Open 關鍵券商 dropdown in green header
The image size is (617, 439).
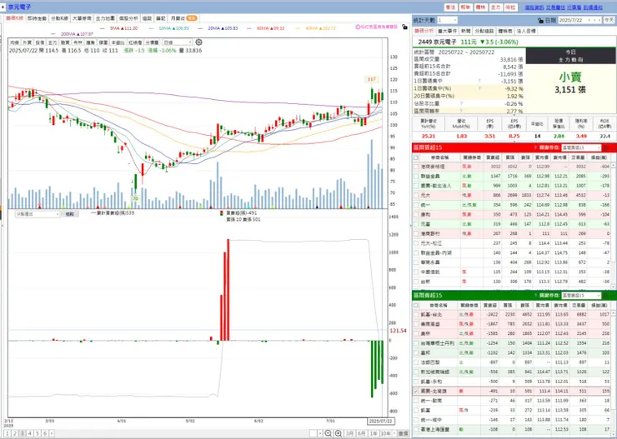(581, 296)
